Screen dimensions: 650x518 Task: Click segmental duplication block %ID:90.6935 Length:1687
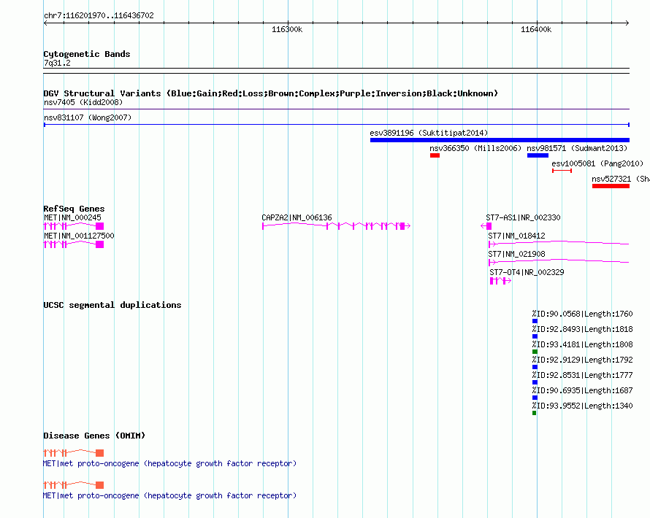(x=535, y=398)
